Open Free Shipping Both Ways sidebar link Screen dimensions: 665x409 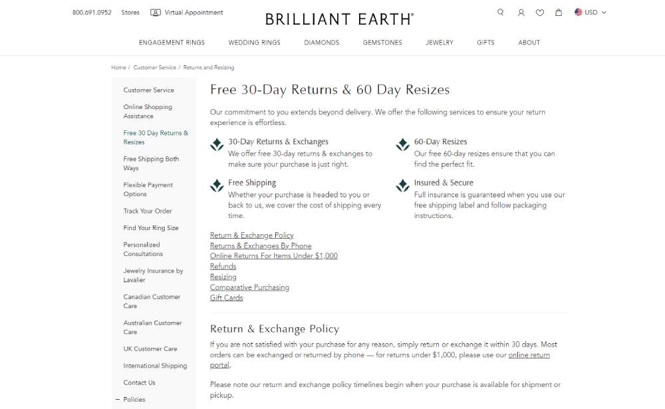(x=151, y=164)
